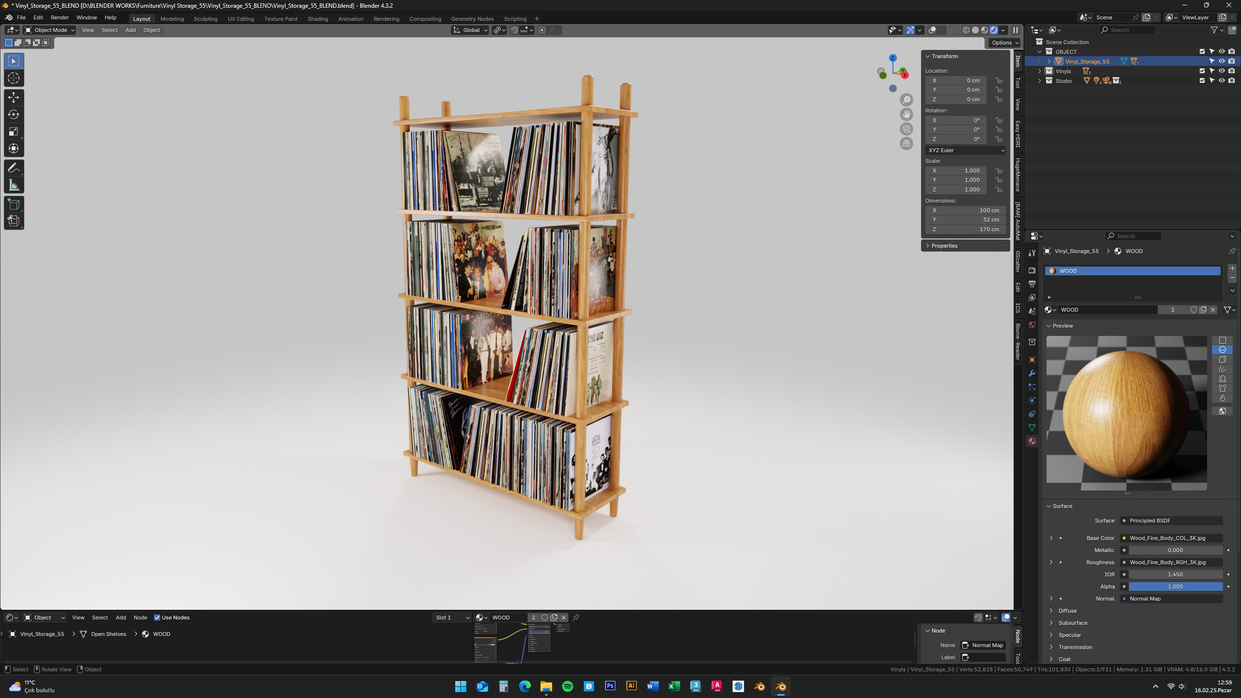Open the UV Editing workspace tab
The height and width of the screenshot is (698, 1241).
[x=241, y=19]
